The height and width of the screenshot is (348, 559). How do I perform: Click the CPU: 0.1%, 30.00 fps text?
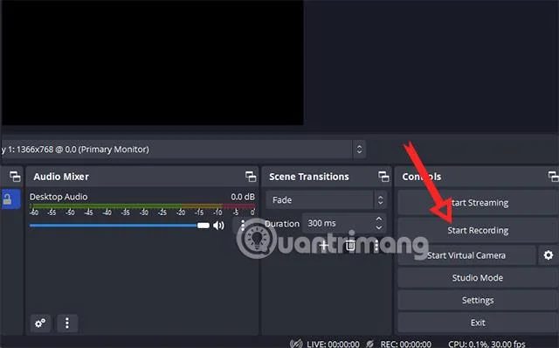click(487, 345)
